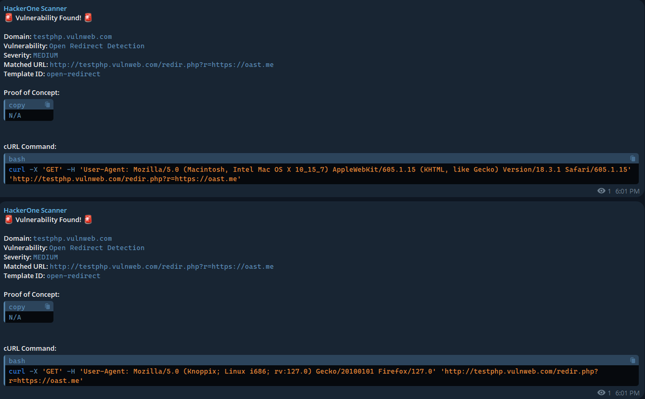Click 'Vulnerability Found!' heading in second message

pyautogui.click(x=48, y=220)
